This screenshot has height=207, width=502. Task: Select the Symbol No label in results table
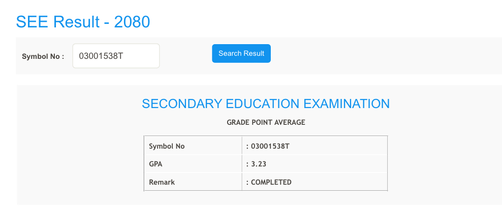tap(167, 146)
